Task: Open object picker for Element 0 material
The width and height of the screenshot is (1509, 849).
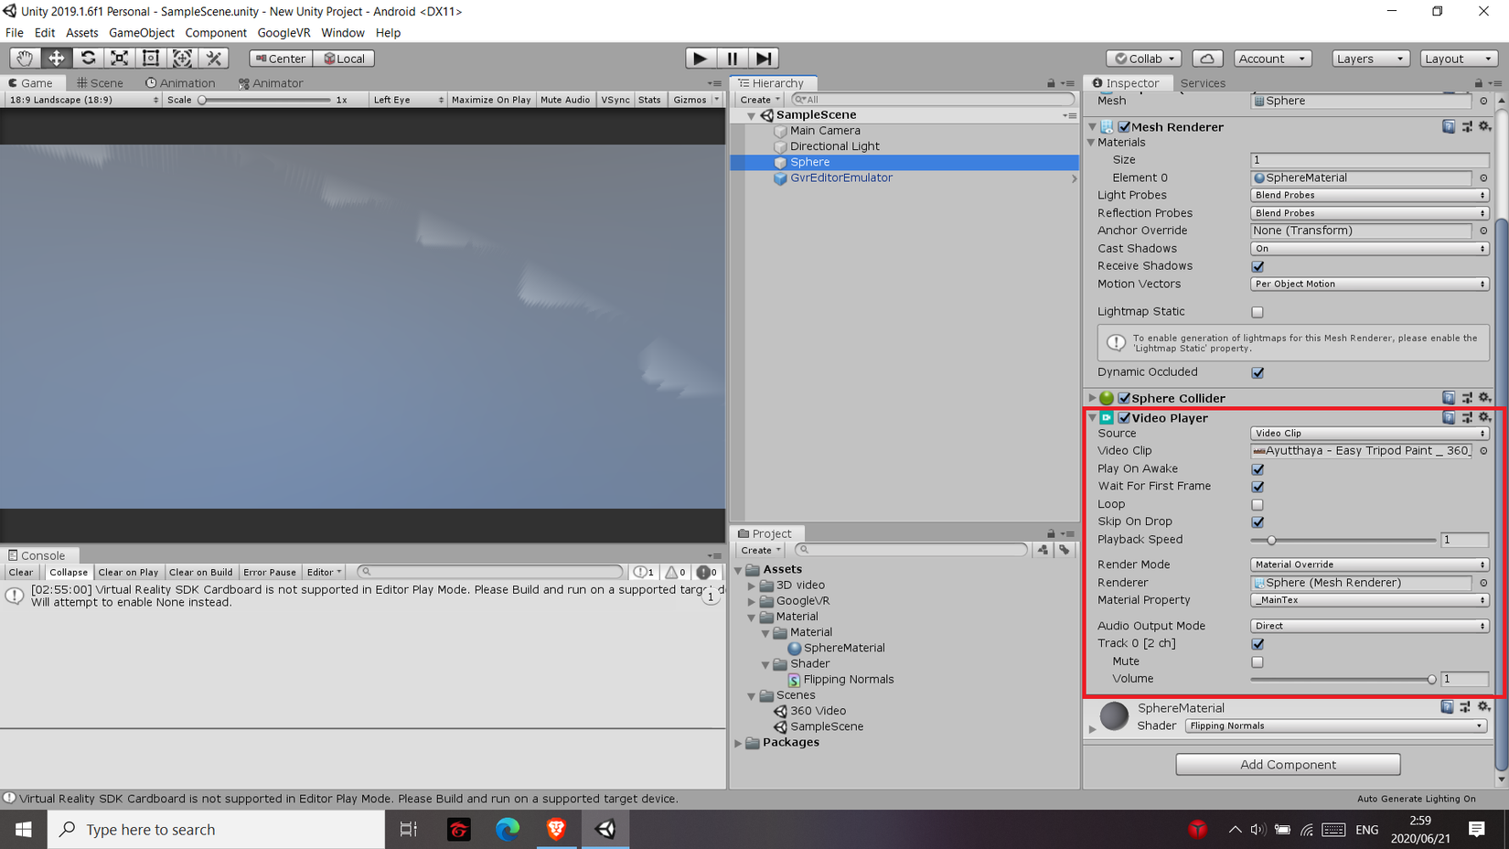Action: (x=1483, y=178)
